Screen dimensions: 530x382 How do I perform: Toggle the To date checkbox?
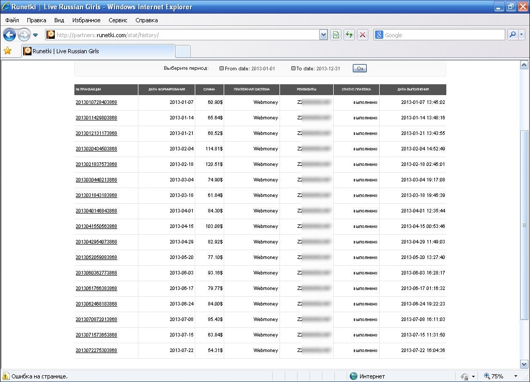coord(293,68)
